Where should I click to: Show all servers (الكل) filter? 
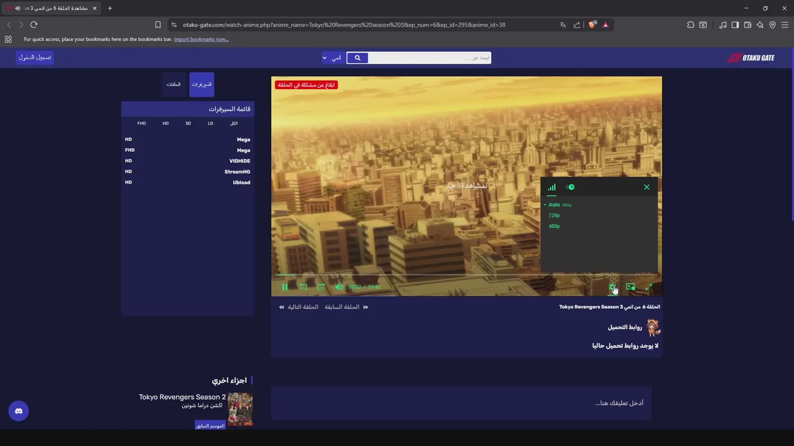click(x=234, y=123)
